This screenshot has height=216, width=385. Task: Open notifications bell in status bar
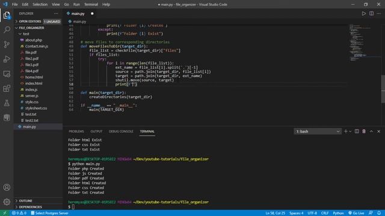coord(379,213)
